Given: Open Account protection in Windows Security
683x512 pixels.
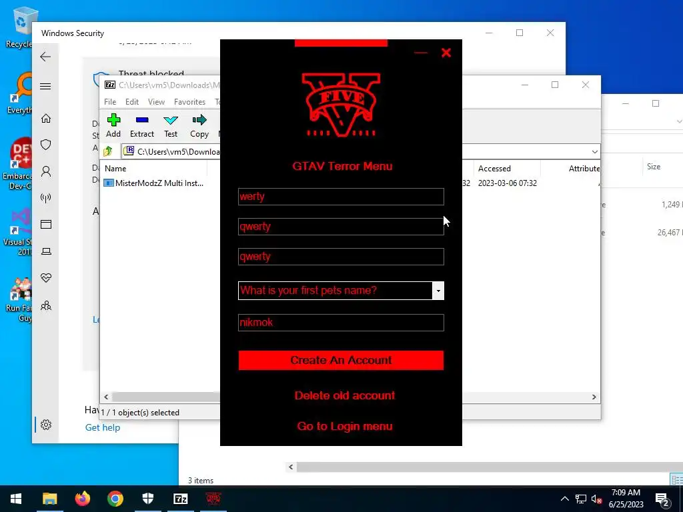Looking at the screenshot, I should tap(46, 171).
